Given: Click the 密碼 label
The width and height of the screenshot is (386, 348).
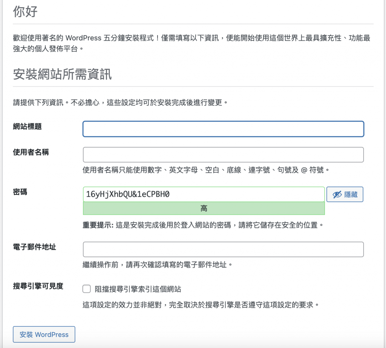Looking at the screenshot, I should coord(20,192).
